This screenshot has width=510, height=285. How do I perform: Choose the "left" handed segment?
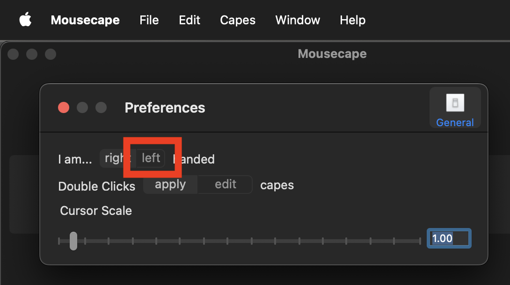(151, 158)
